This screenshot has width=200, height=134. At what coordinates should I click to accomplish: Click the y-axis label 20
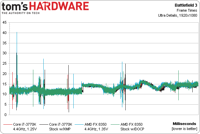point(4,74)
